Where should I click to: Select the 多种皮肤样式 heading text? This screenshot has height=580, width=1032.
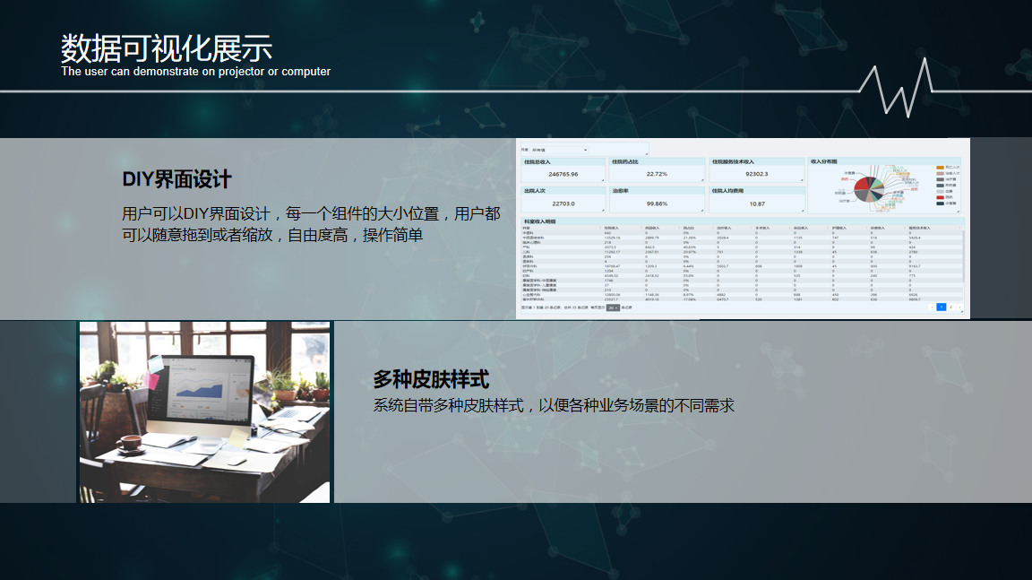(x=431, y=379)
